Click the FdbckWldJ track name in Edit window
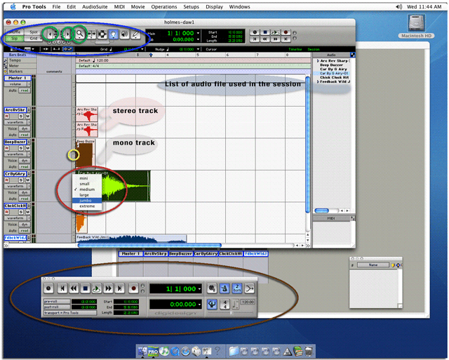The height and width of the screenshot is (360, 449). 15,237
